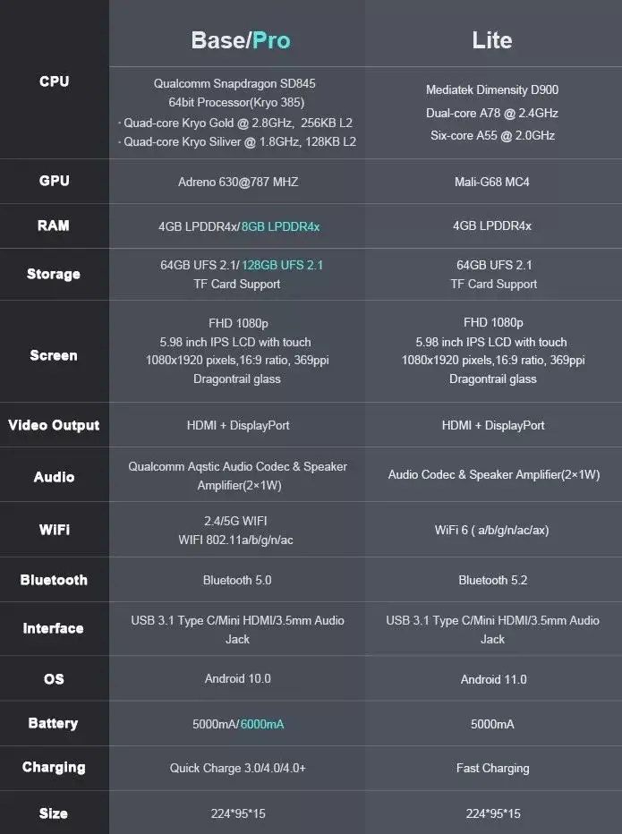Click Qualcomm Snapdragon SD845 text
This screenshot has height=834, width=622.
(234, 83)
